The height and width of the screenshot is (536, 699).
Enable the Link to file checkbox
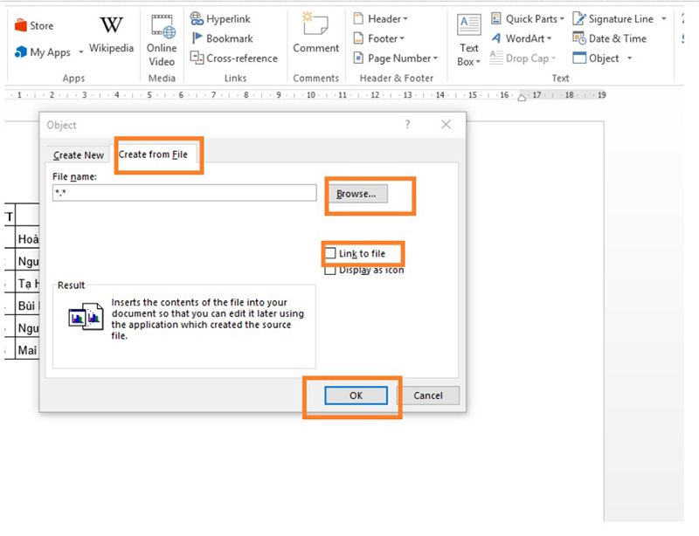pyautogui.click(x=330, y=253)
